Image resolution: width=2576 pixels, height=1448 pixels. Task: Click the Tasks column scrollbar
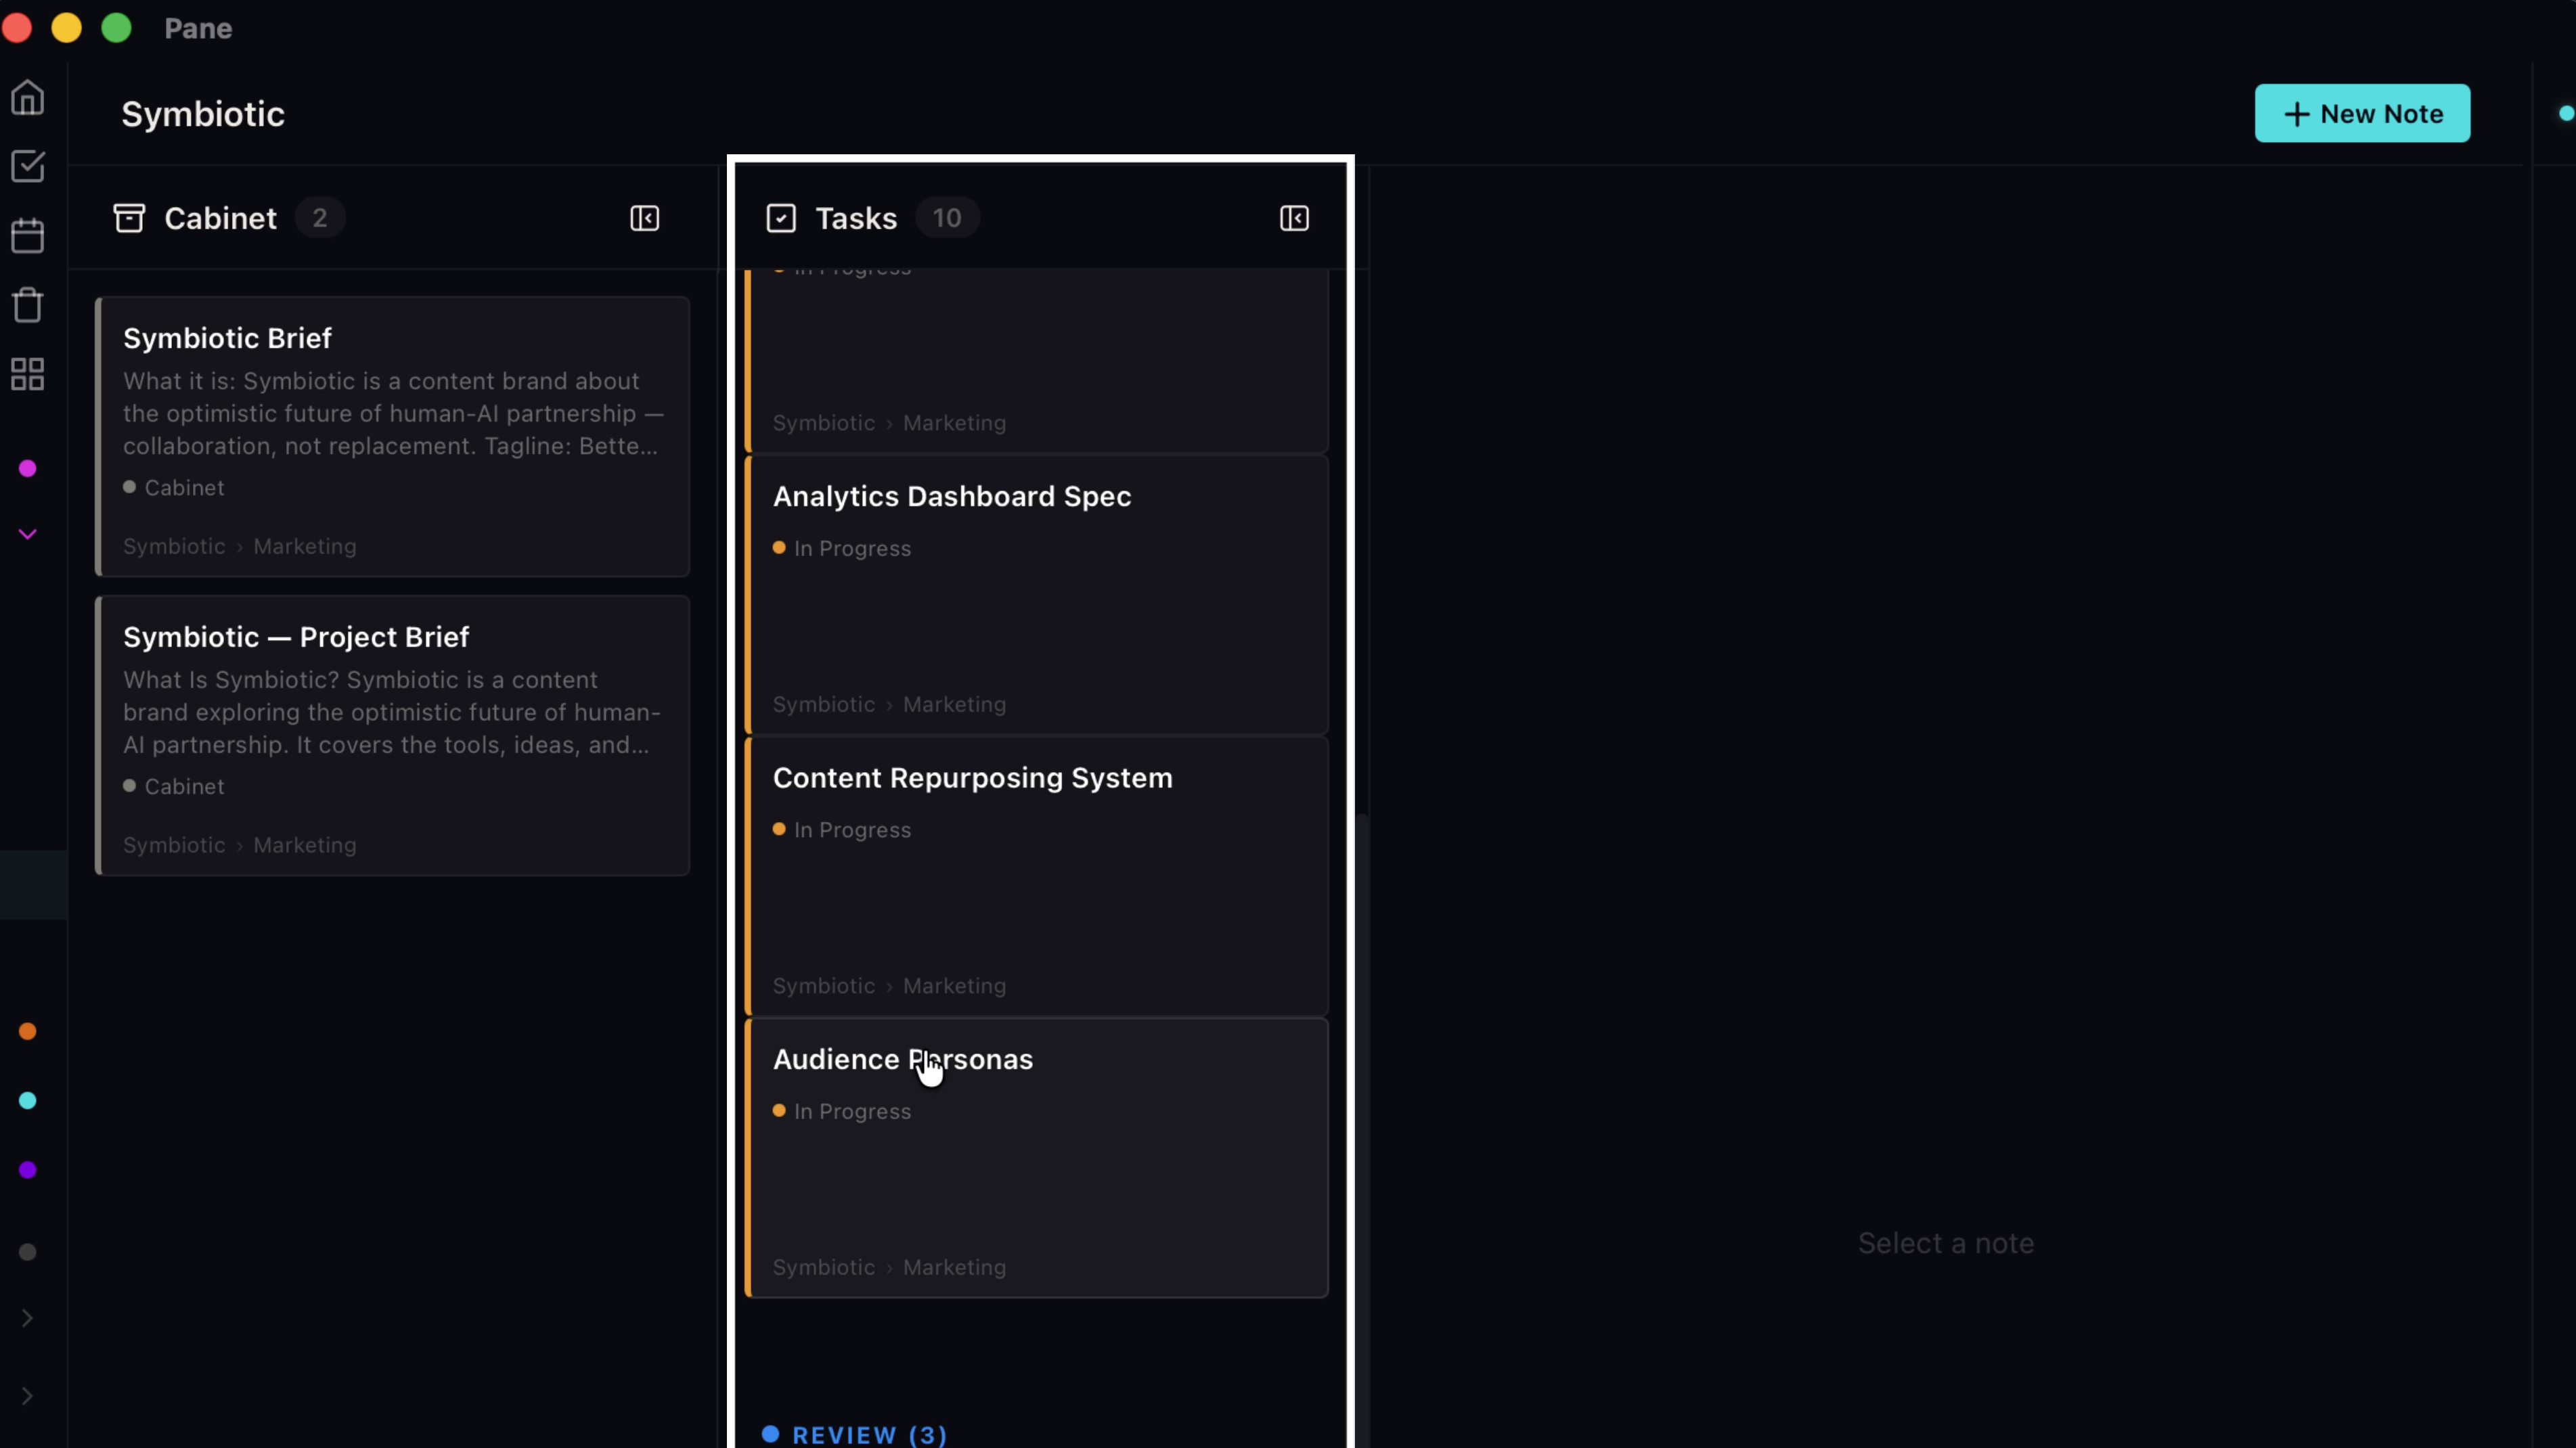pos(1362,1130)
